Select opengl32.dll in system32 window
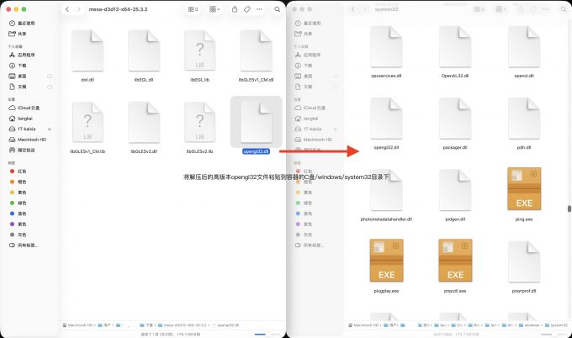The height and width of the screenshot is (338, 572). [x=386, y=119]
